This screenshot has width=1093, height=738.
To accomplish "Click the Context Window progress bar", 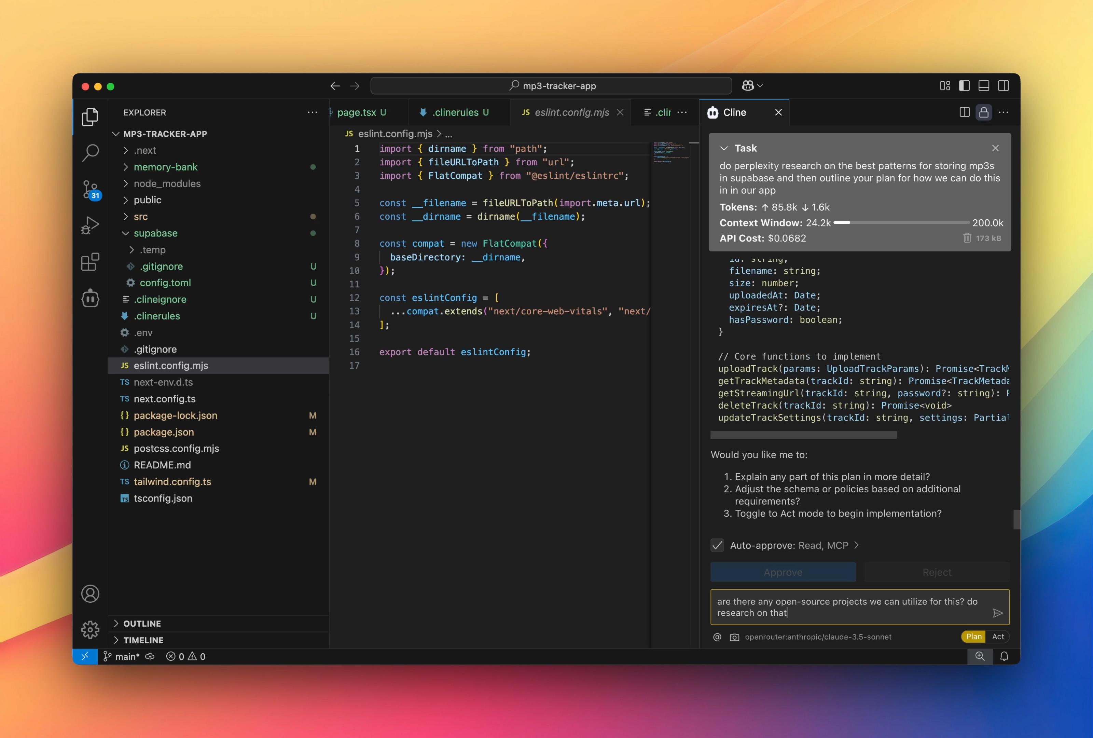I will pyautogui.click(x=901, y=222).
